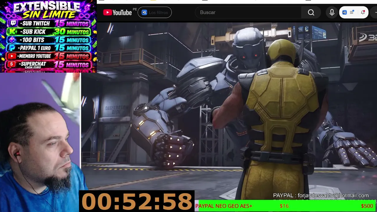Screen dimensions: 377x212
Task: Click the PayPal email address text
Action: click(x=333, y=196)
